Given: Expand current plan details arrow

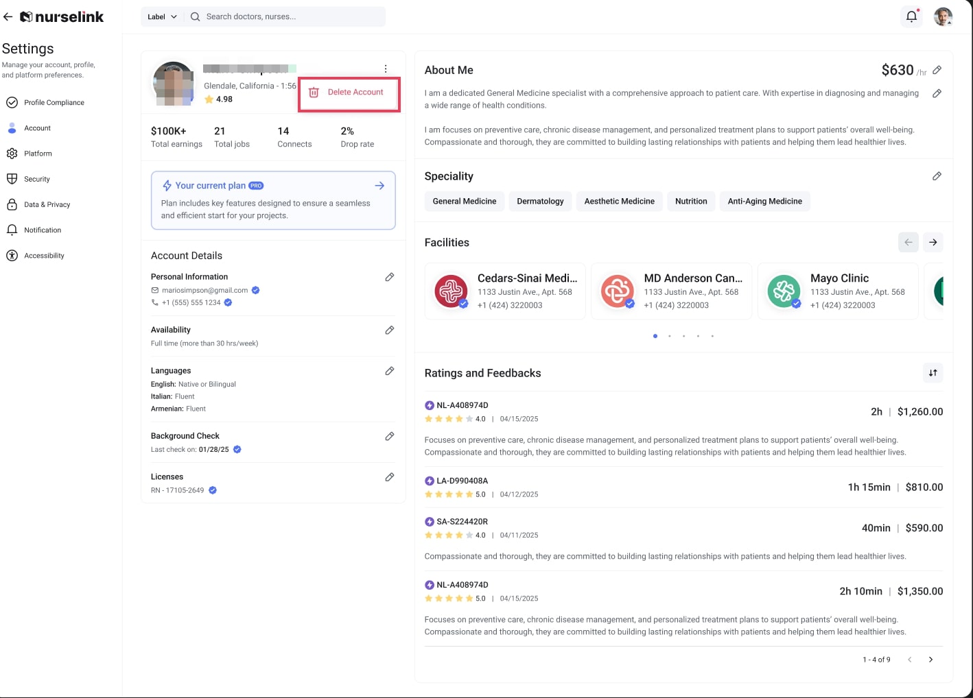Looking at the screenshot, I should click(x=379, y=186).
